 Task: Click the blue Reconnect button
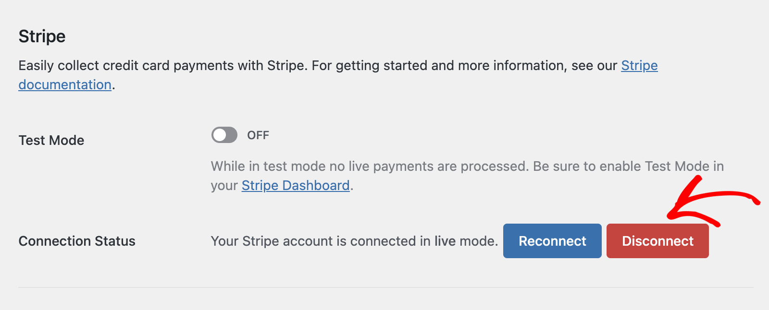click(552, 241)
